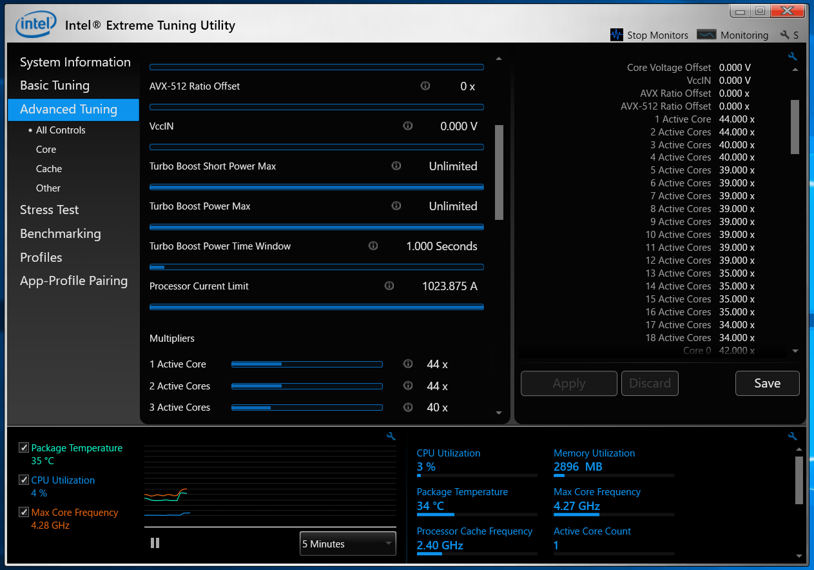Image resolution: width=814 pixels, height=570 pixels.
Task: Show info for VccIN setting
Action: coord(408,126)
